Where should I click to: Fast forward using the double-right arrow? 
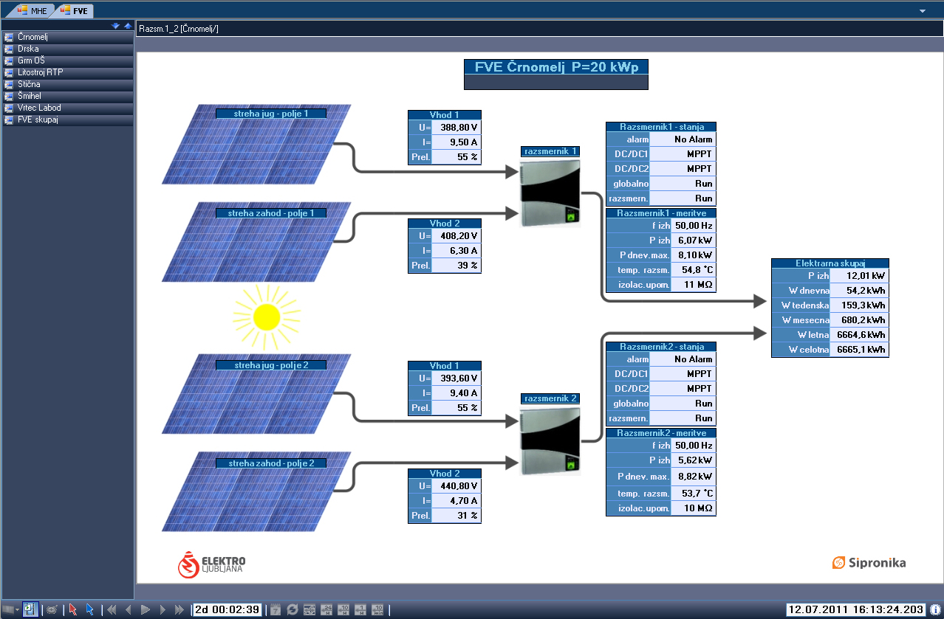point(179,609)
